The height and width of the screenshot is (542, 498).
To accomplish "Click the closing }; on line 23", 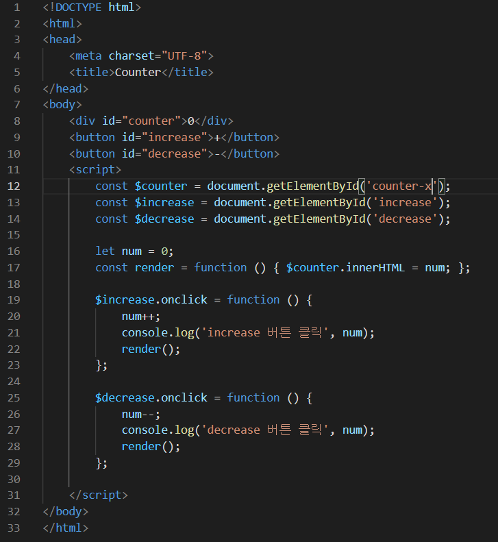I will pyautogui.click(x=101, y=365).
